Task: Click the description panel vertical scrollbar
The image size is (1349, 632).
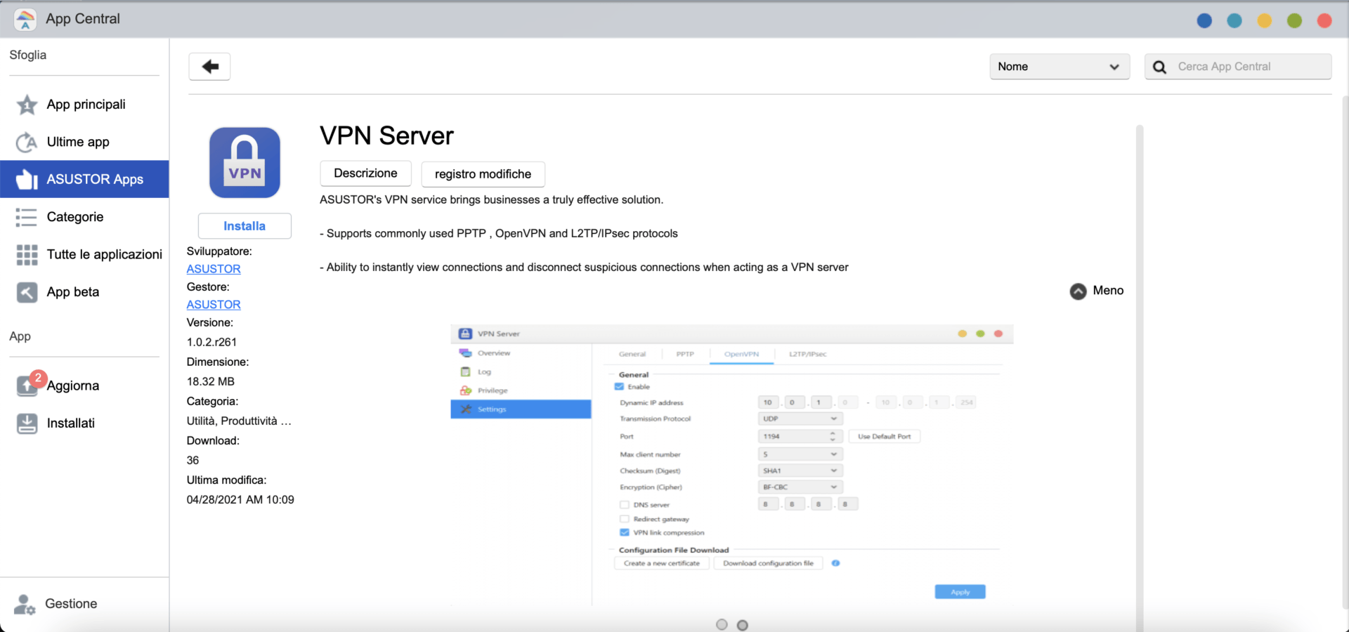Action: [1139, 351]
